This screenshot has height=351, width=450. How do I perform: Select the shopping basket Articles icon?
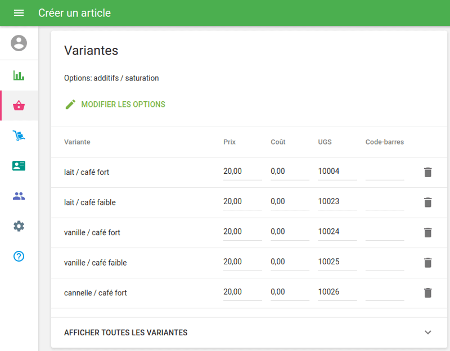[19, 105]
